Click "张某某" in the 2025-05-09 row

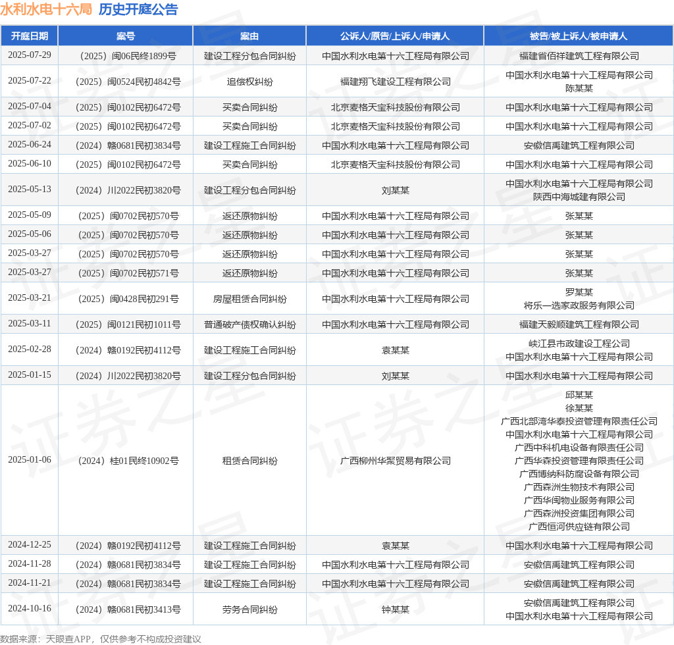tap(579, 216)
